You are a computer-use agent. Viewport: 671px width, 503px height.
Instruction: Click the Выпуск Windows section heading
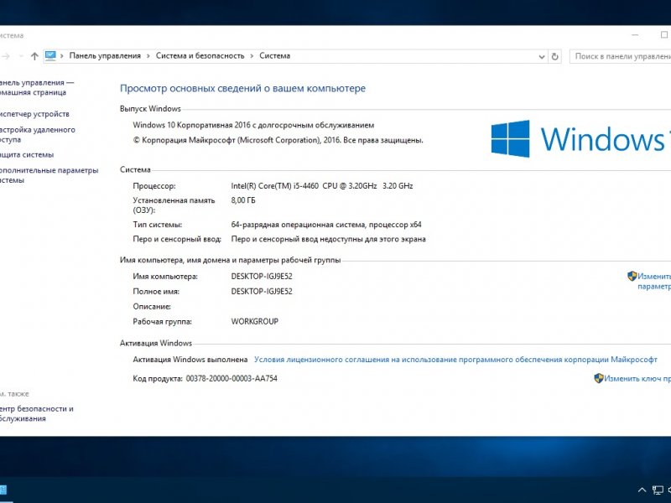pos(150,109)
